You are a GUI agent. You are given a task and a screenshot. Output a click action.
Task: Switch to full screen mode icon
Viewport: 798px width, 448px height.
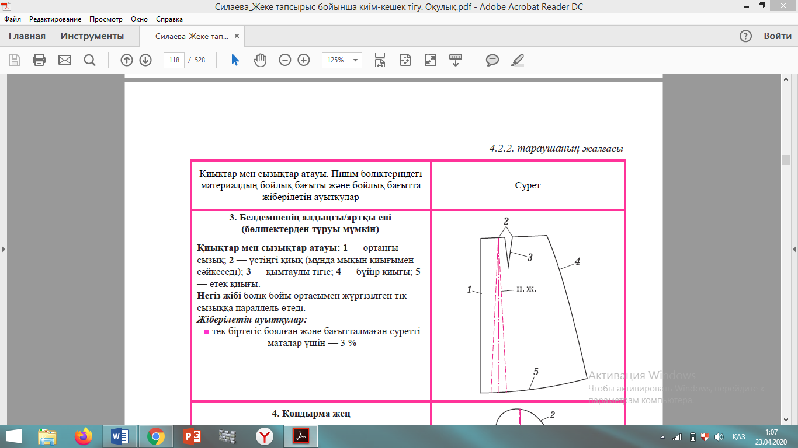431,60
